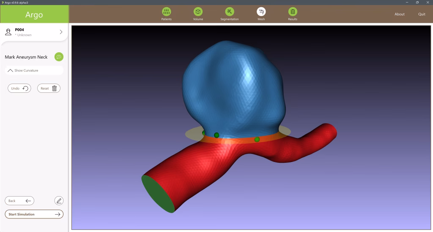Open the Patients section icon
The height and width of the screenshot is (232, 433).
pos(166,11)
